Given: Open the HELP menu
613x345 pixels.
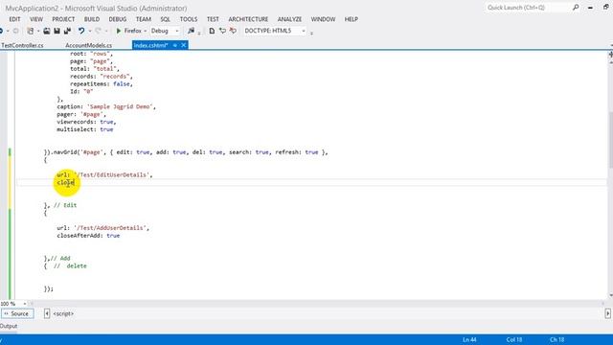Looking at the screenshot, I should point(352,19).
